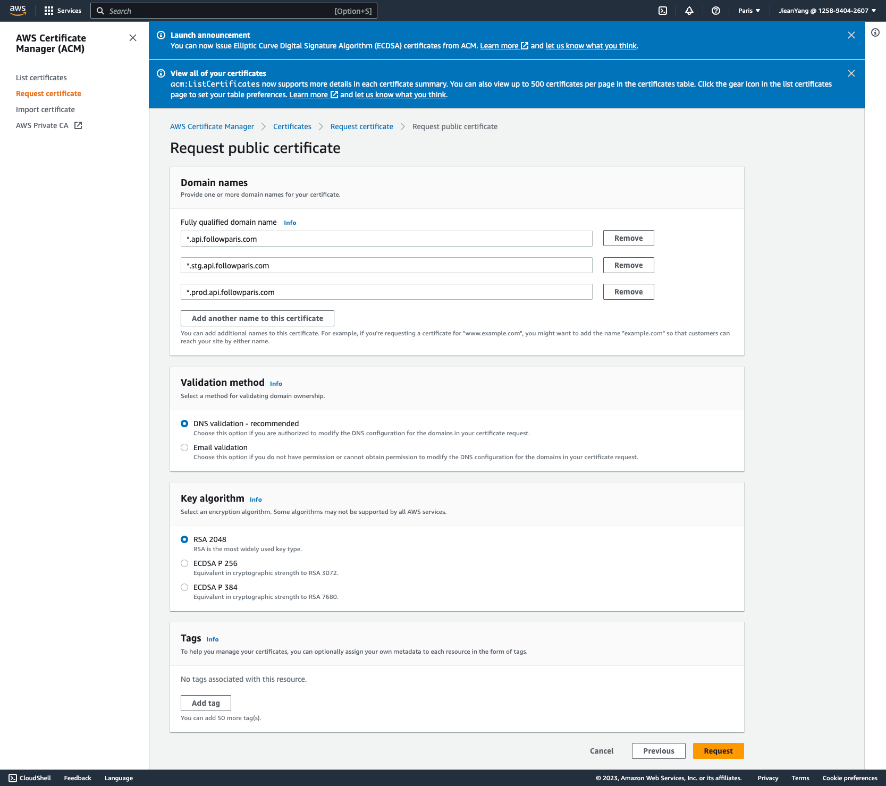886x786 pixels.
Task: Open the Paris region dropdown
Action: click(x=749, y=11)
